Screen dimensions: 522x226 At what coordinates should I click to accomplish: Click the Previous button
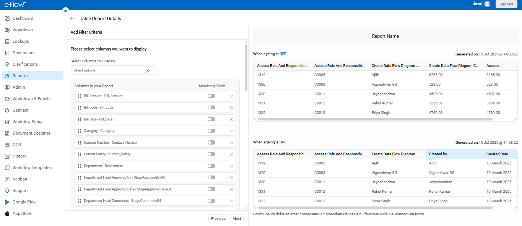point(218,219)
